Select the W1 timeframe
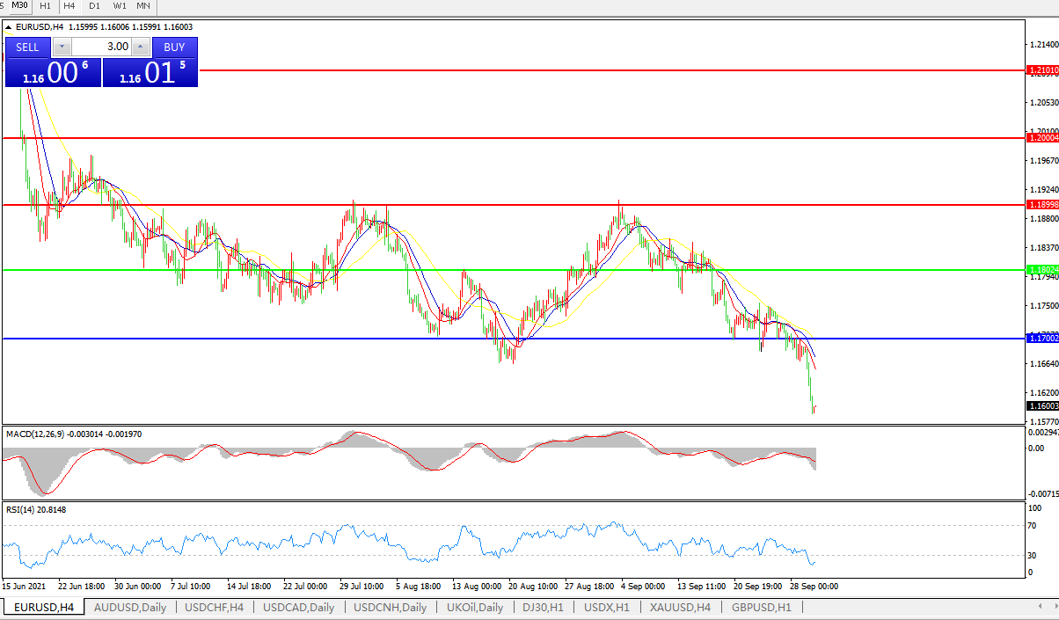 [119, 5]
